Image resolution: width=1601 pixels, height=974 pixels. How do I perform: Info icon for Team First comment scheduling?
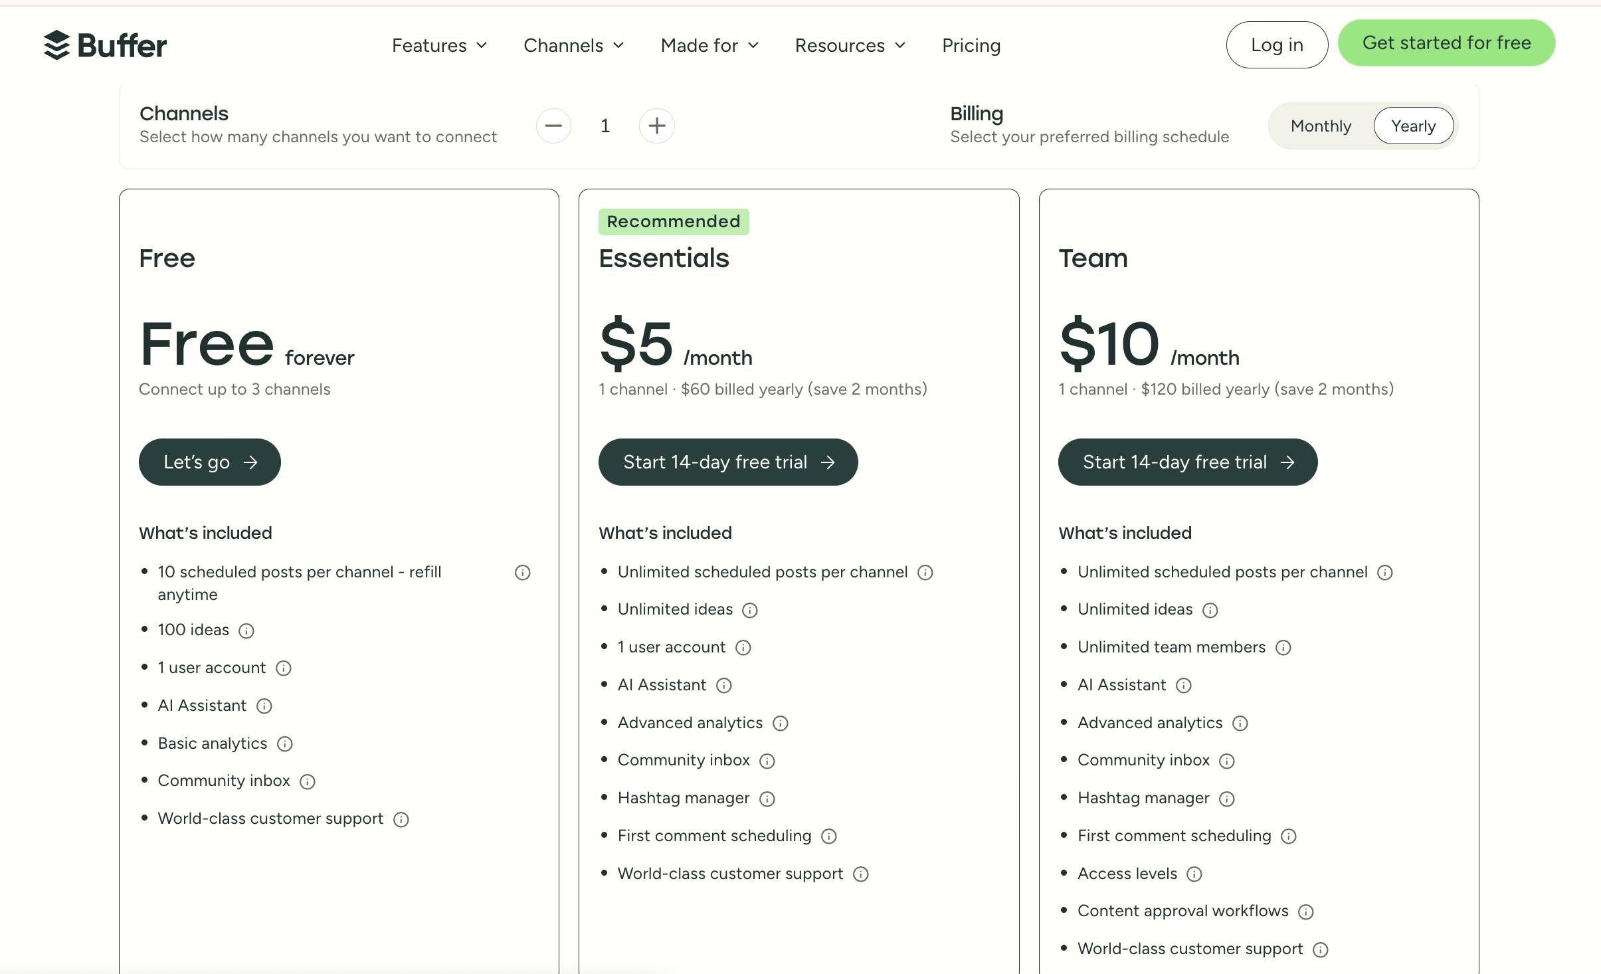click(x=1289, y=836)
